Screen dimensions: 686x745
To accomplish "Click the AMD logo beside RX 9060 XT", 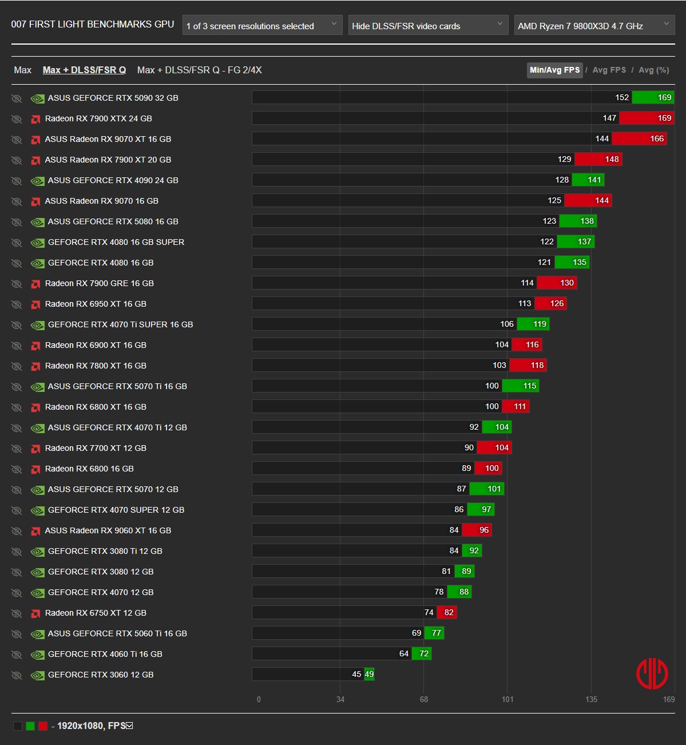I will click(x=35, y=531).
